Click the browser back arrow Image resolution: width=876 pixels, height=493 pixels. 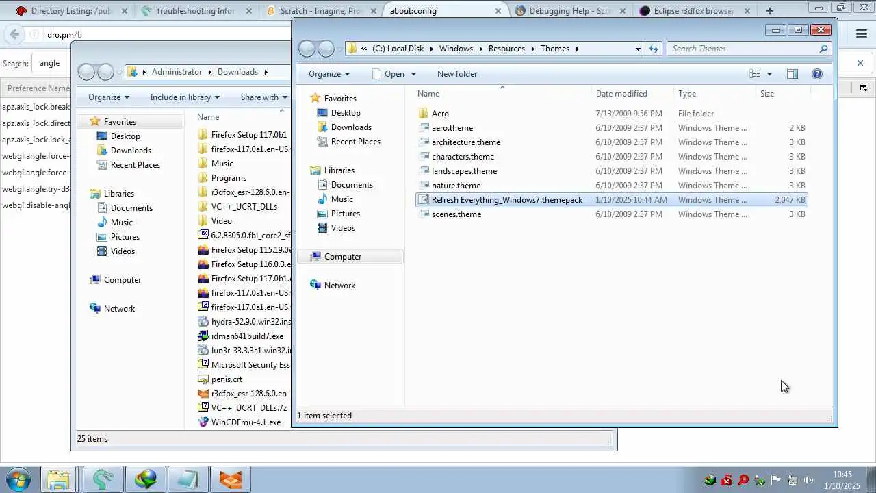[14, 34]
